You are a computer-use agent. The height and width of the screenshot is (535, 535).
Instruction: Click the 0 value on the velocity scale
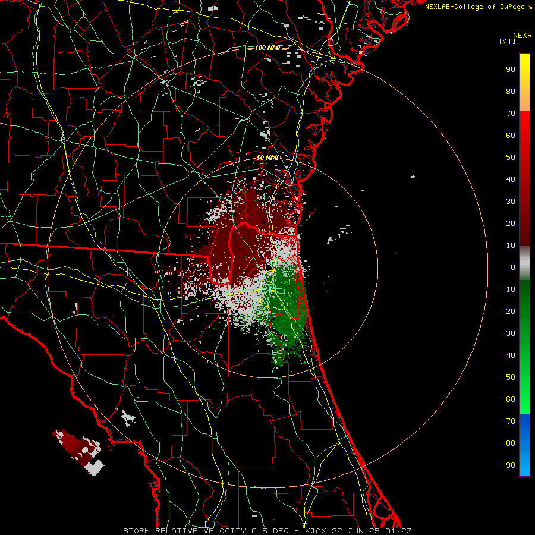[513, 267]
